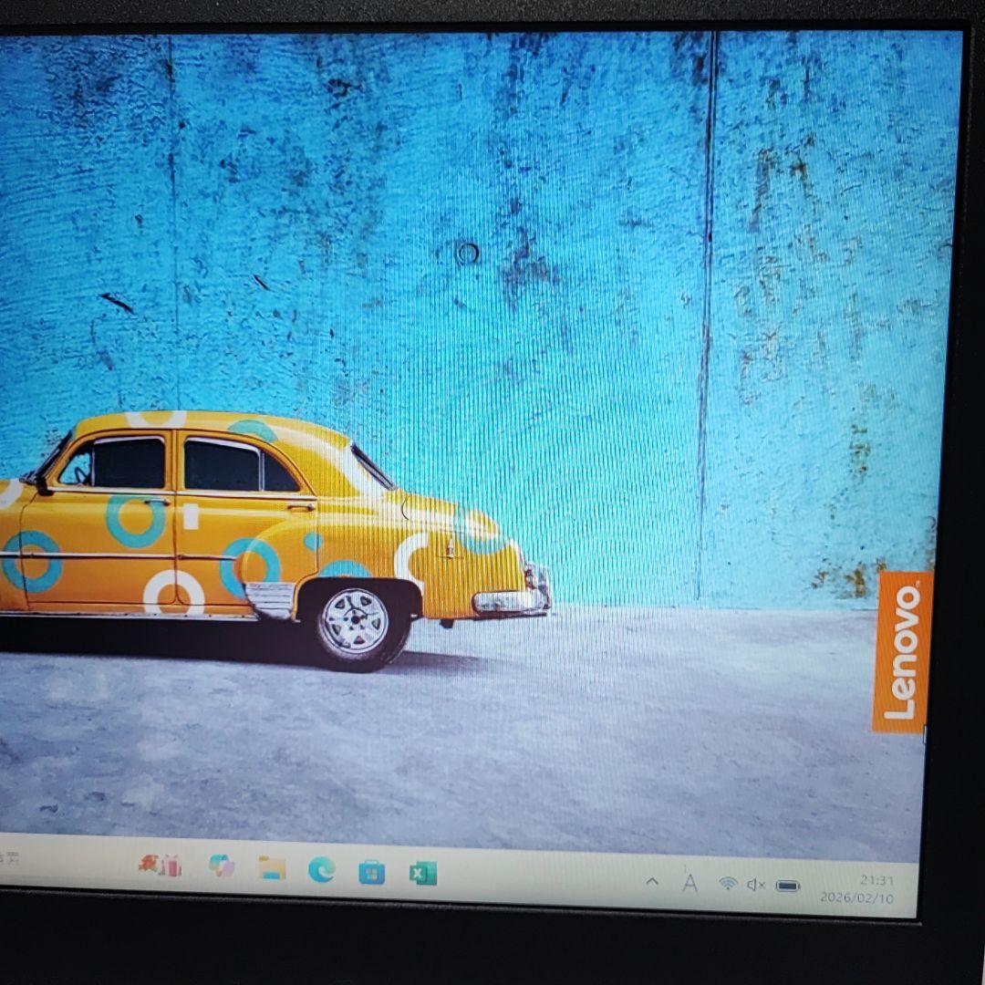985x985 pixels.
Task: Open the calendar by clicking the clock
Action: [876, 880]
